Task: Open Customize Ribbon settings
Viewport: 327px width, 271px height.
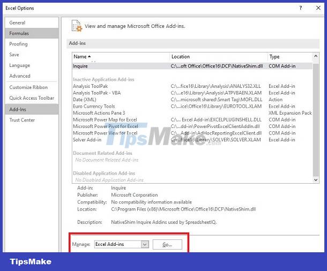Action: (32, 87)
